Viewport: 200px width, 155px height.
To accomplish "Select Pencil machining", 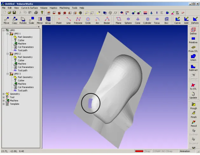I will point(194,124).
